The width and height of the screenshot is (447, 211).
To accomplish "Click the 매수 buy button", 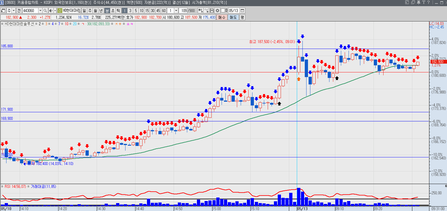I will pos(222,17).
